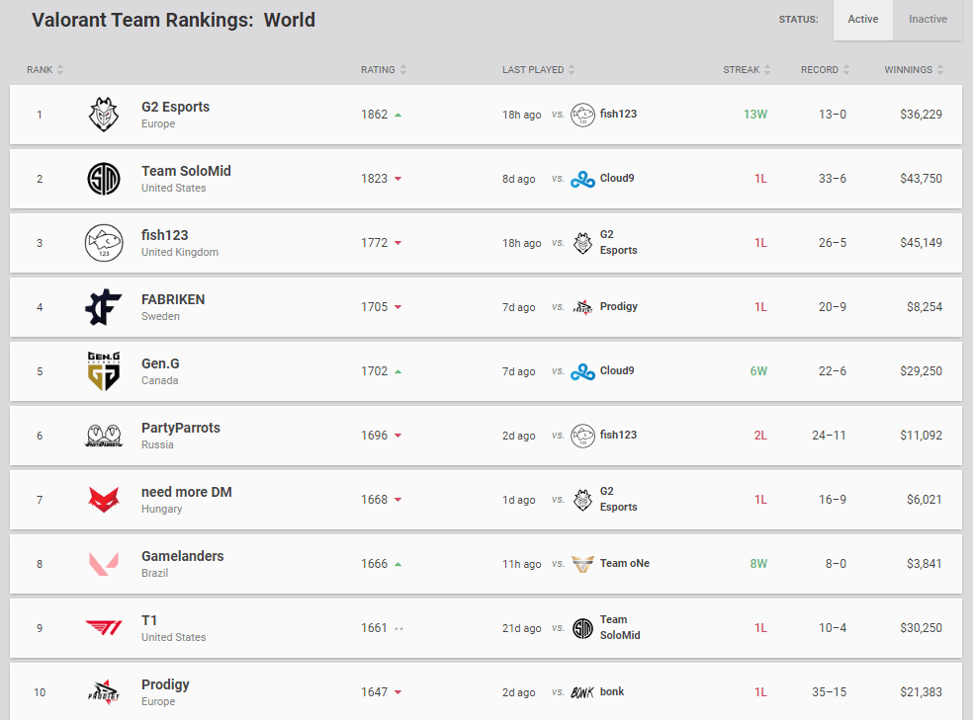The image size is (973, 720).
Task: Click the 13W streak value
Action: coord(755,115)
